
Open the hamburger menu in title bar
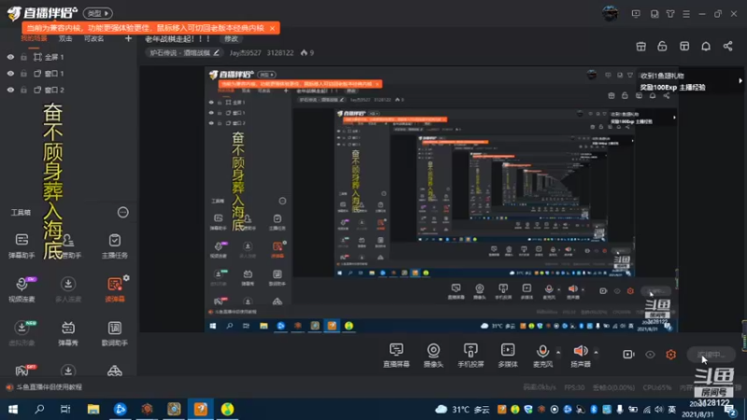click(686, 14)
